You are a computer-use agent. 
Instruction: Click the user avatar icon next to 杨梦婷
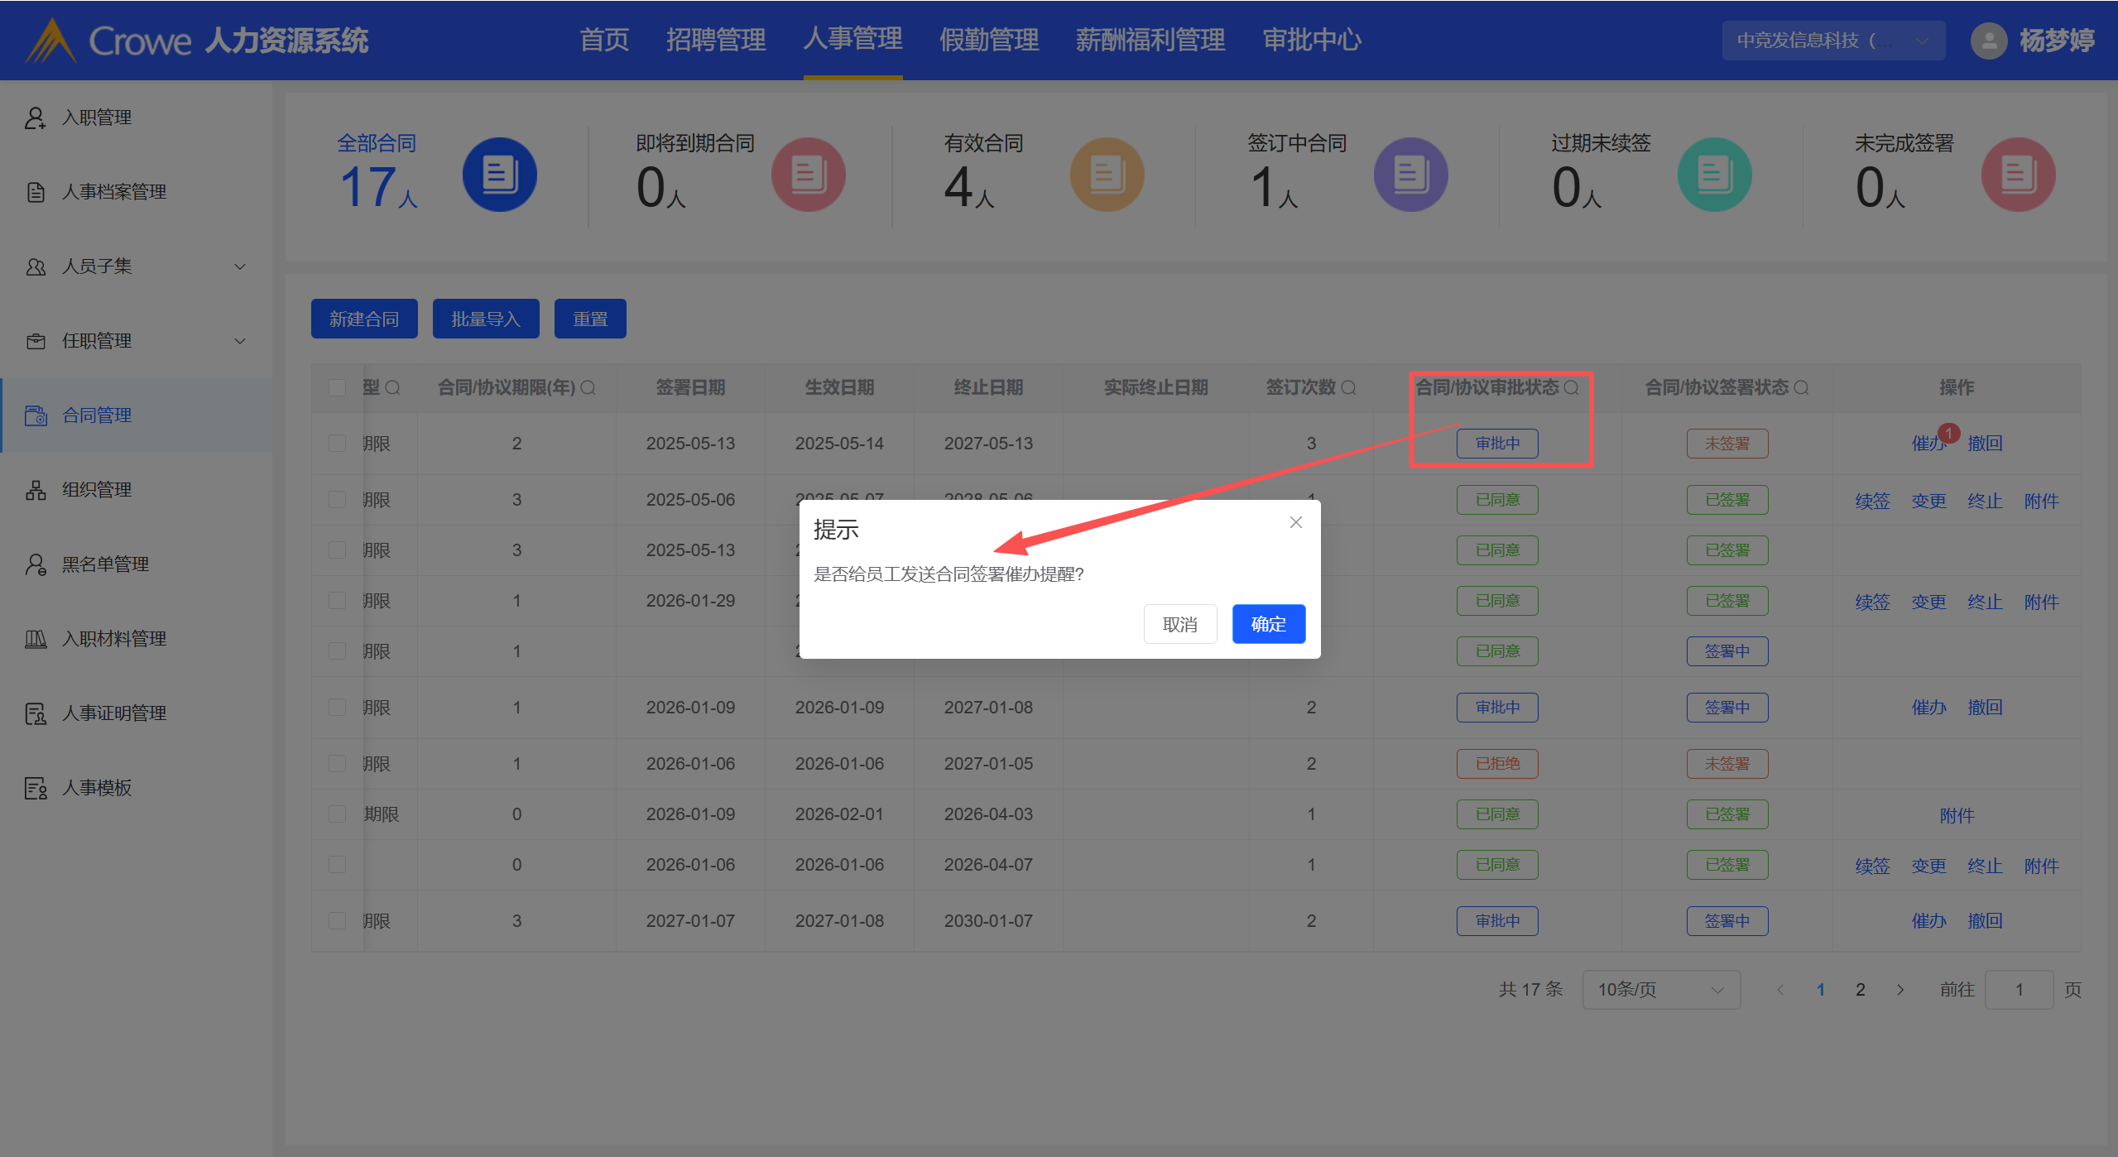pos(1989,41)
